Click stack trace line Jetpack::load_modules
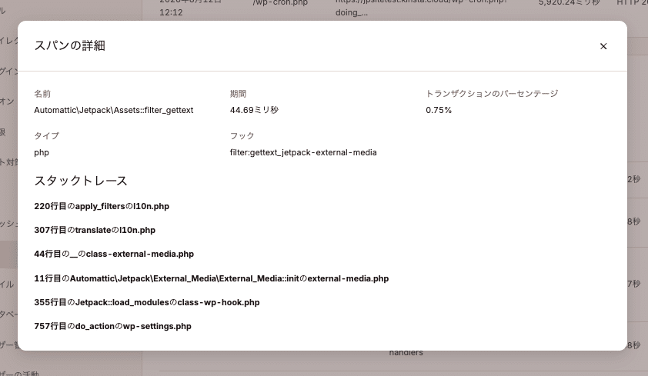 [x=147, y=302]
